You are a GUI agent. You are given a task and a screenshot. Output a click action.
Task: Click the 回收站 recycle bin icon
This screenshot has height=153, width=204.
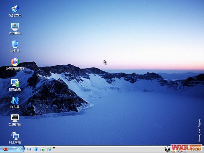point(15,44)
